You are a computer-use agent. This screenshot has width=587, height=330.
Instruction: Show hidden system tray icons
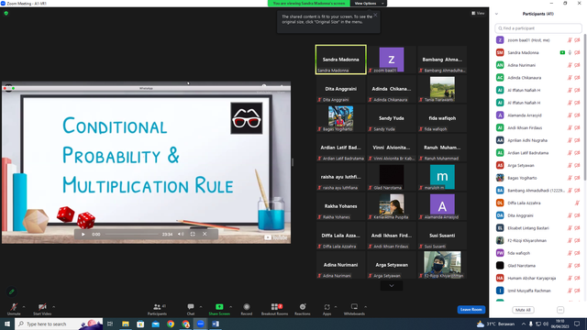[x=524, y=324]
